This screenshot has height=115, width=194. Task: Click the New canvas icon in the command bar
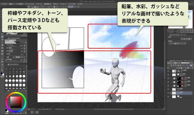tap(32, 7)
